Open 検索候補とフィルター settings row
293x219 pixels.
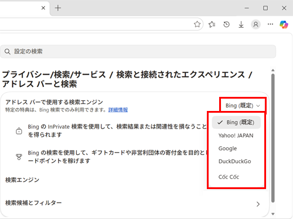[x=135, y=204]
